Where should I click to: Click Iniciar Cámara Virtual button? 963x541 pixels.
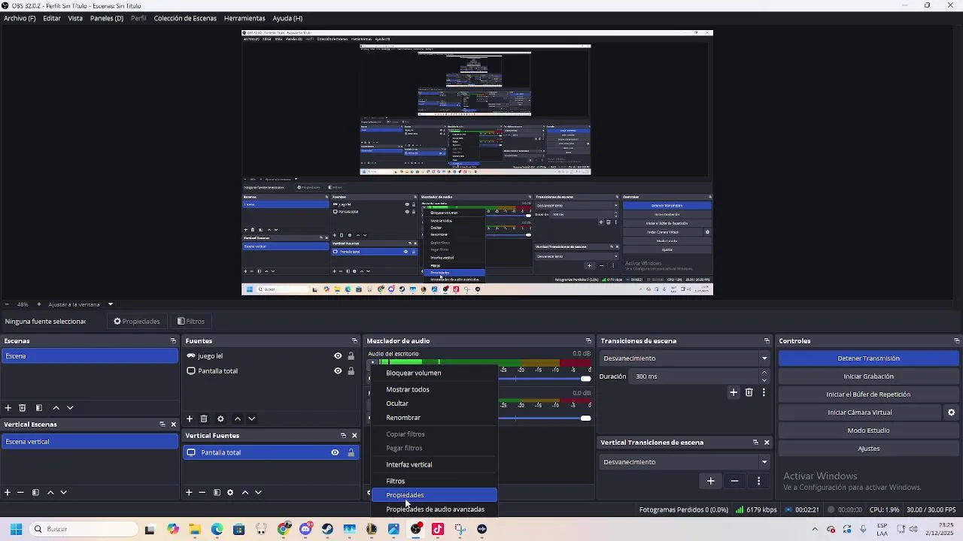(x=860, y=413)
